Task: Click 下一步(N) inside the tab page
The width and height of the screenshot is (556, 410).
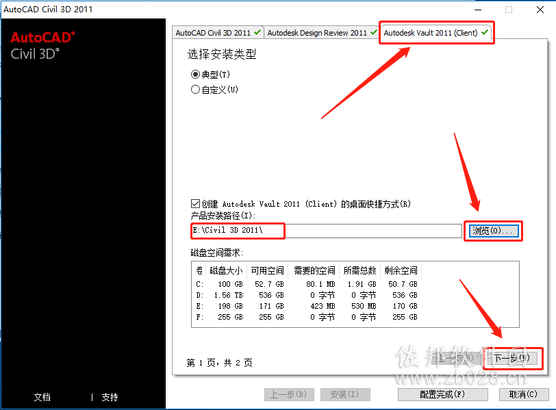Action: (x=511, y=358)
